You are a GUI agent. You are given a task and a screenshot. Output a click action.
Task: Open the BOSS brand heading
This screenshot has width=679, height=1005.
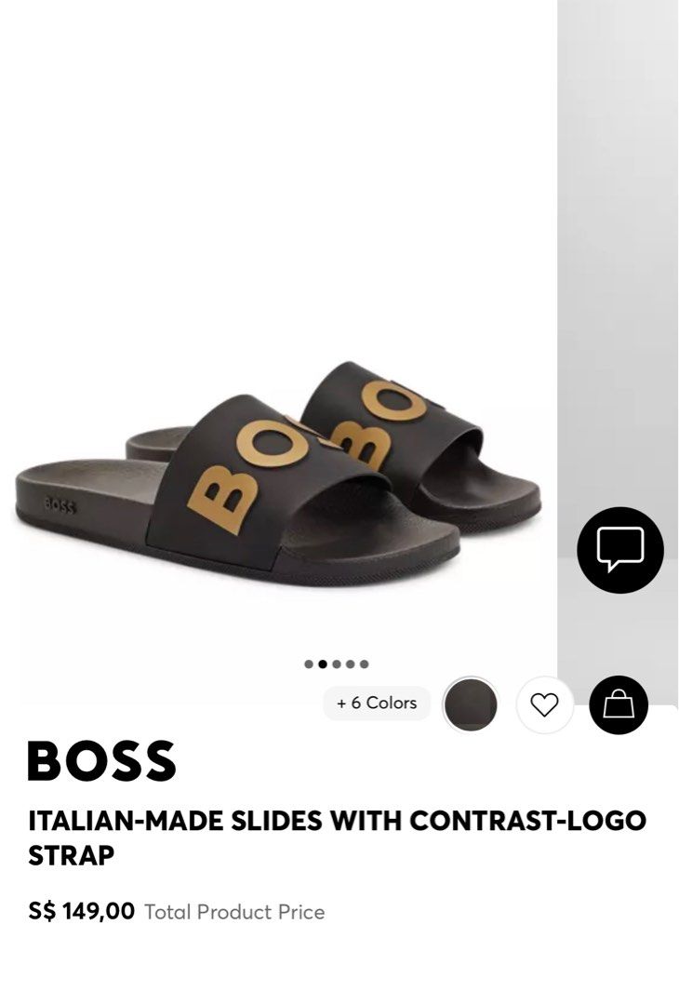102,761
